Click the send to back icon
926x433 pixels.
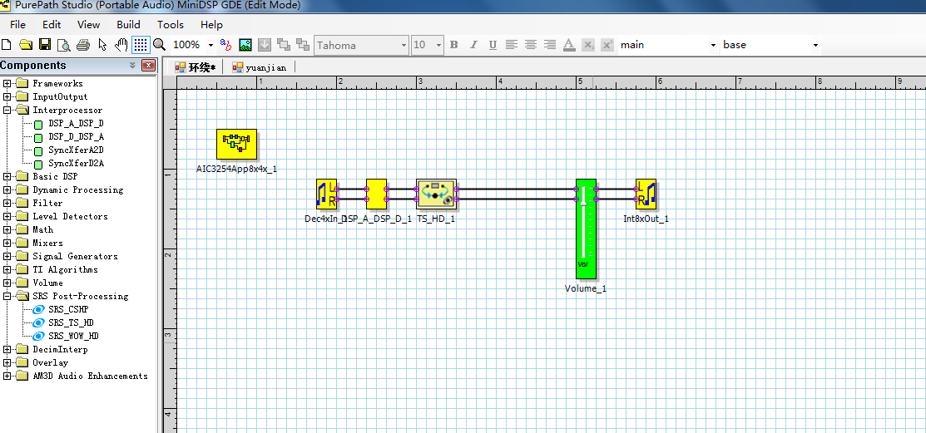(303, 45)
